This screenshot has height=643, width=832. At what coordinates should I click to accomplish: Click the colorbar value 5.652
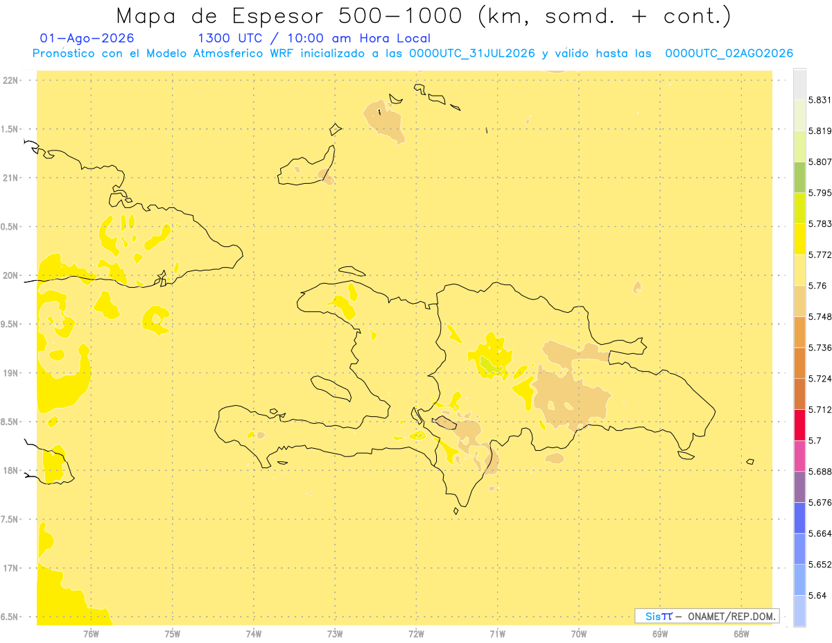(820, 565)
